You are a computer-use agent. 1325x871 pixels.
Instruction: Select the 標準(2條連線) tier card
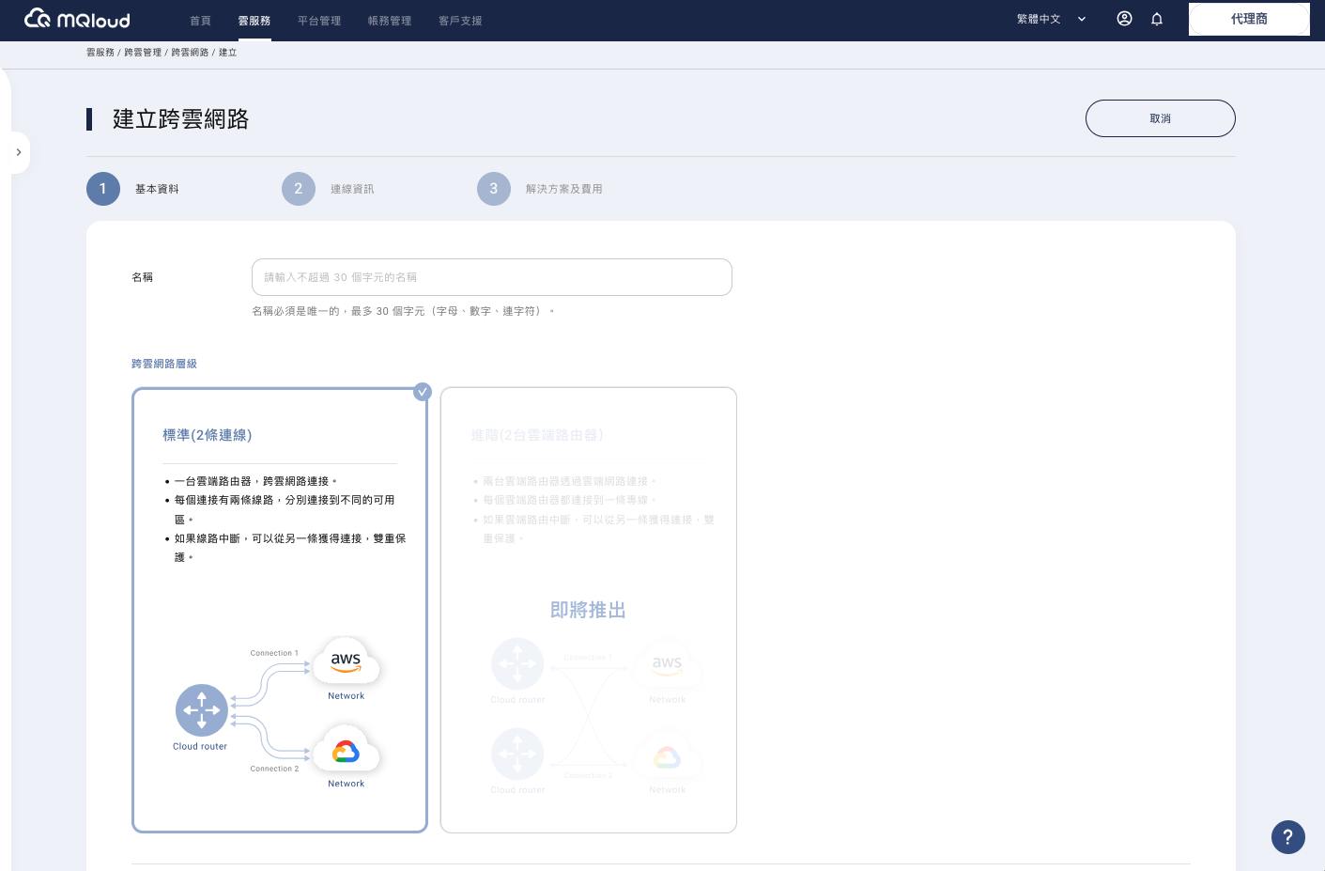tap(280, 610)
